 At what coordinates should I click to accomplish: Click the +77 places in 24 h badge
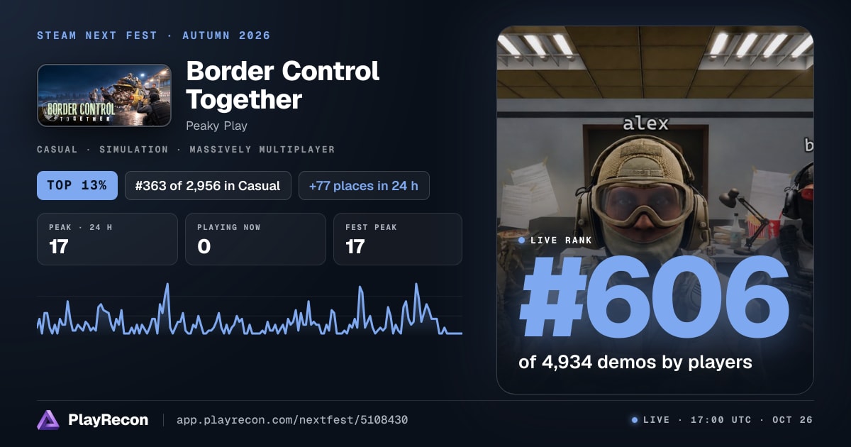364,186
